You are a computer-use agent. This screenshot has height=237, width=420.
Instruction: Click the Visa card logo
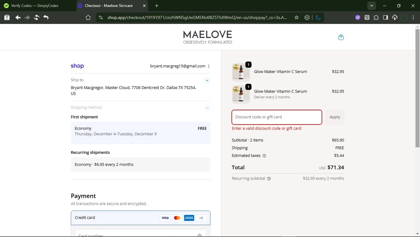click(165, 218)
